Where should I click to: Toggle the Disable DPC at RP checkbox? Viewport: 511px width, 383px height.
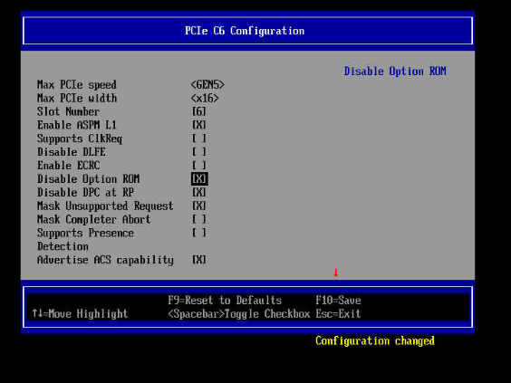pyautogui.click(x=198, y=192)
